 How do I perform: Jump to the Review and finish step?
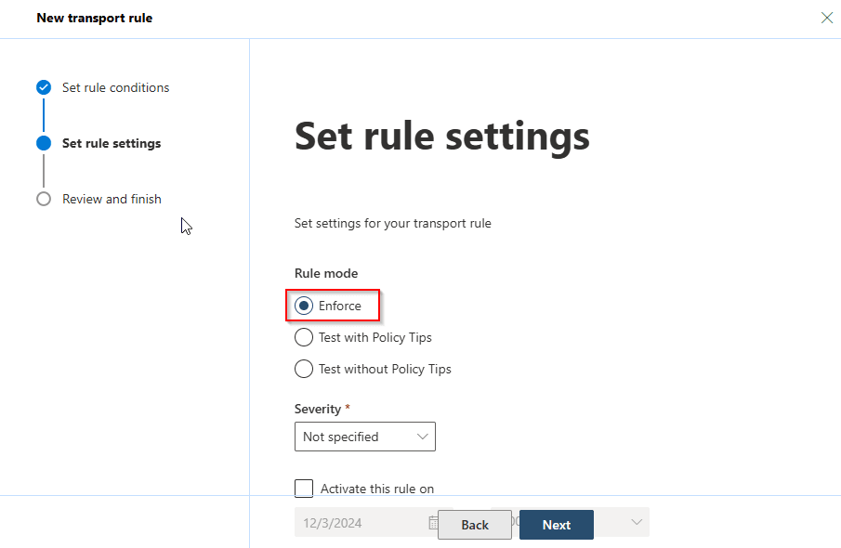[x=111, y=198]
